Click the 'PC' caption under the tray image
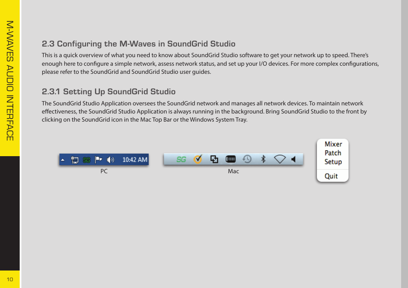 coord(104,171)
